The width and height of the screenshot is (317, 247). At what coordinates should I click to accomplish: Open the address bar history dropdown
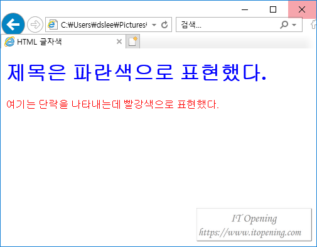point(154,25)
